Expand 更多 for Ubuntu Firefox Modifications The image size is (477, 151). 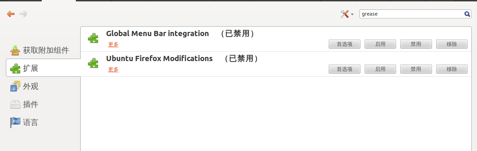pyautogui.click(x=113, y=69)
